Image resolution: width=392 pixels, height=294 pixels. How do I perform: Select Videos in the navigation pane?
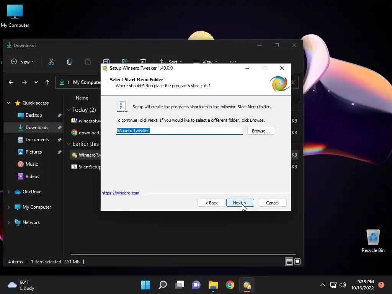pos(28,176)
